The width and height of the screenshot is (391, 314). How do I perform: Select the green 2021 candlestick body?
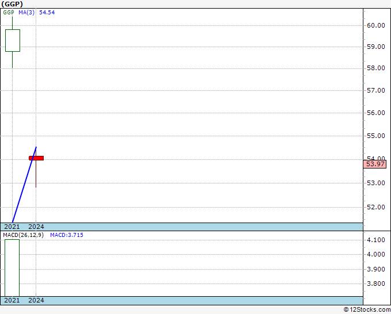coord(13,40)
